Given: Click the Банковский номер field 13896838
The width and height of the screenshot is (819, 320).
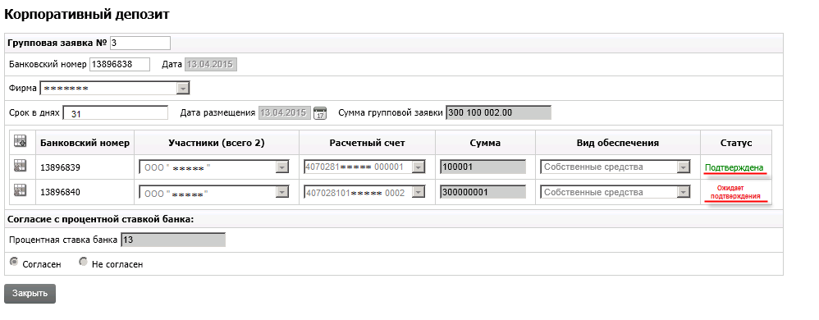Looking at the screenshot, I should pos(120,64).
